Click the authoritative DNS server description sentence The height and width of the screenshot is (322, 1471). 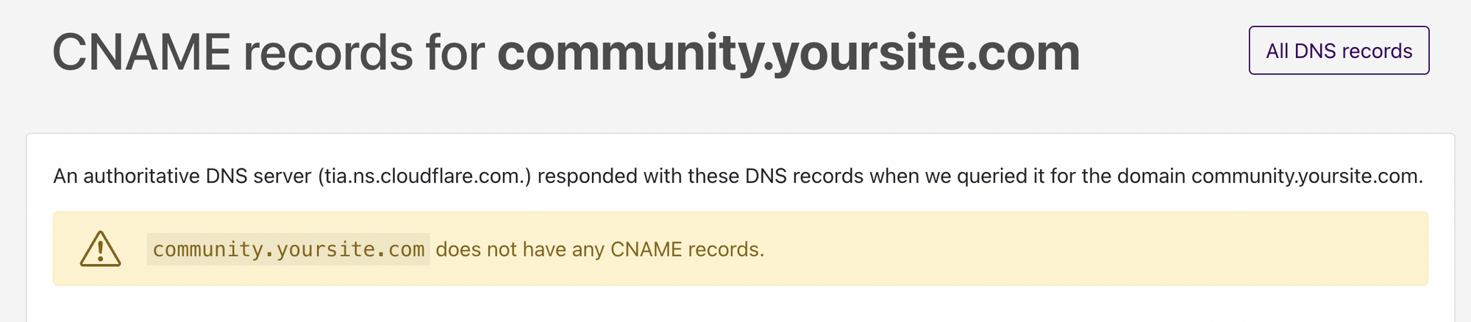click(738, 176)
